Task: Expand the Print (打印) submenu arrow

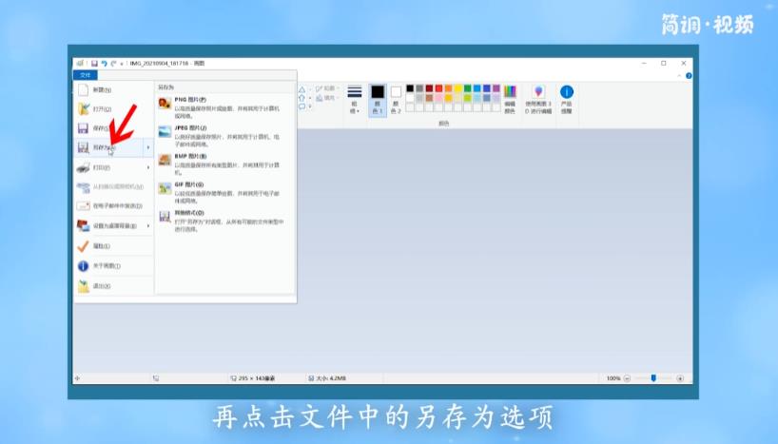Action: click(x=148, y=167)
